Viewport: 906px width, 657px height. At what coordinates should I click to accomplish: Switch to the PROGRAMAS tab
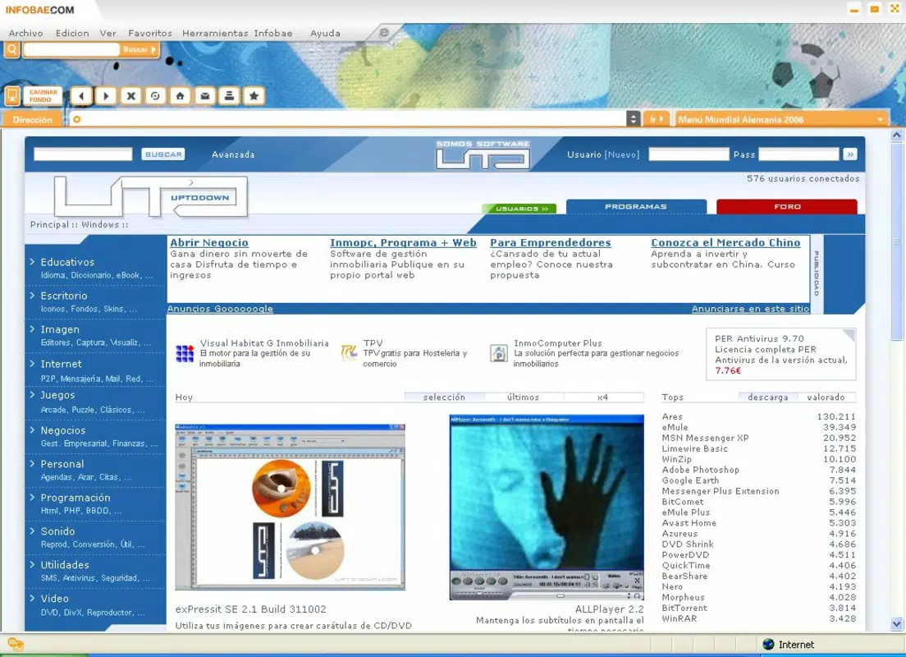636,206
